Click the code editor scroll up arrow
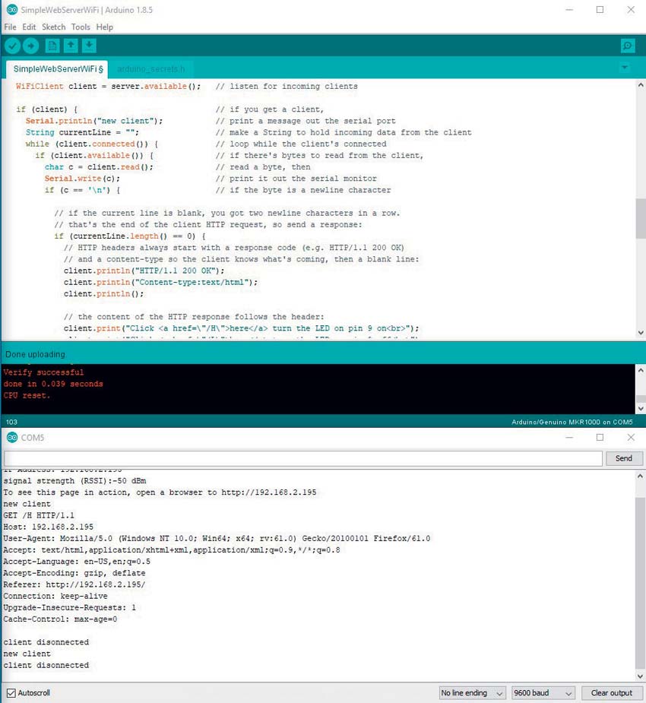The image size is (646, 703). (641, 84)
